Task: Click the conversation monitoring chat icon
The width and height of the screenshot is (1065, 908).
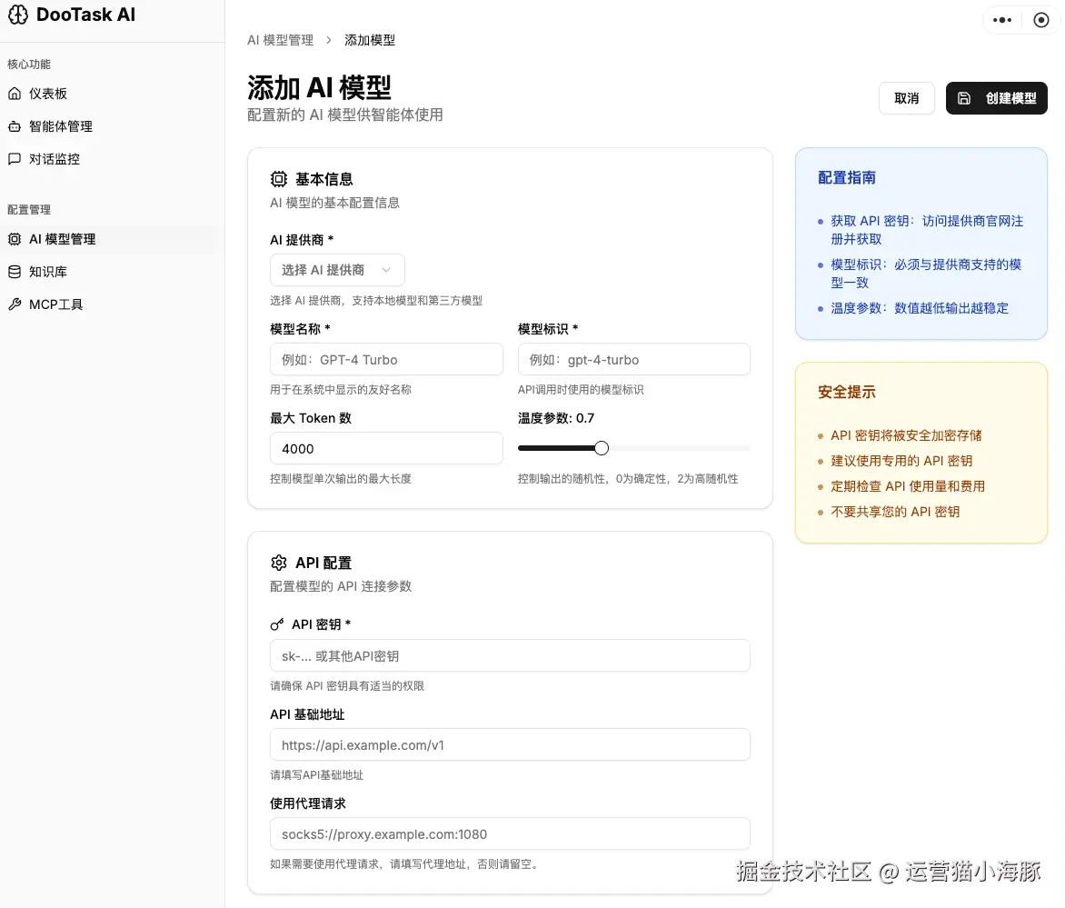Action: click(x=15, y=159)
